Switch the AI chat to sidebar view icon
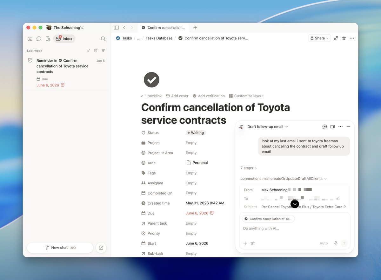Viewport: 381px width, 280px height. click(332, 126)
